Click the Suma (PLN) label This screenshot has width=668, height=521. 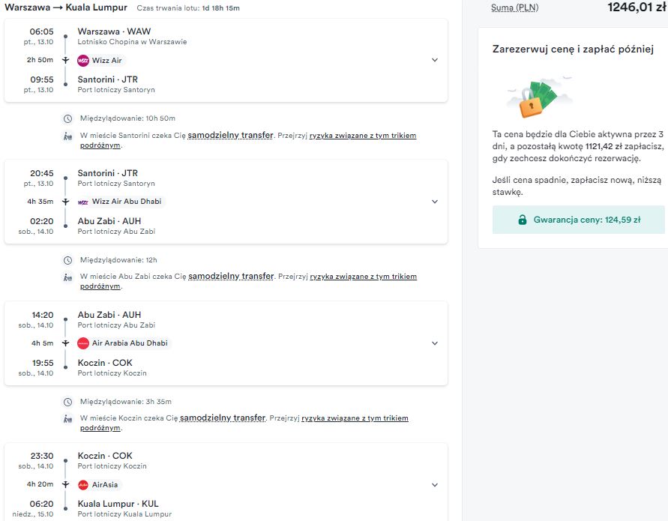point(514,7)
